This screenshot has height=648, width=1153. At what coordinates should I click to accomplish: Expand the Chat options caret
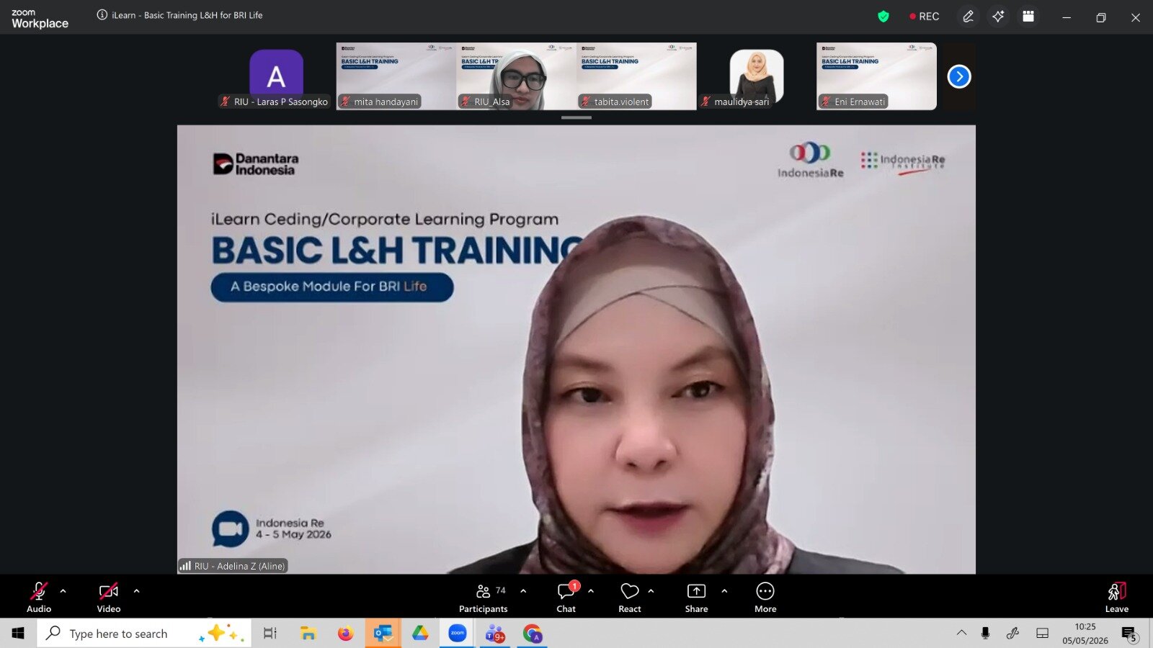591,591
